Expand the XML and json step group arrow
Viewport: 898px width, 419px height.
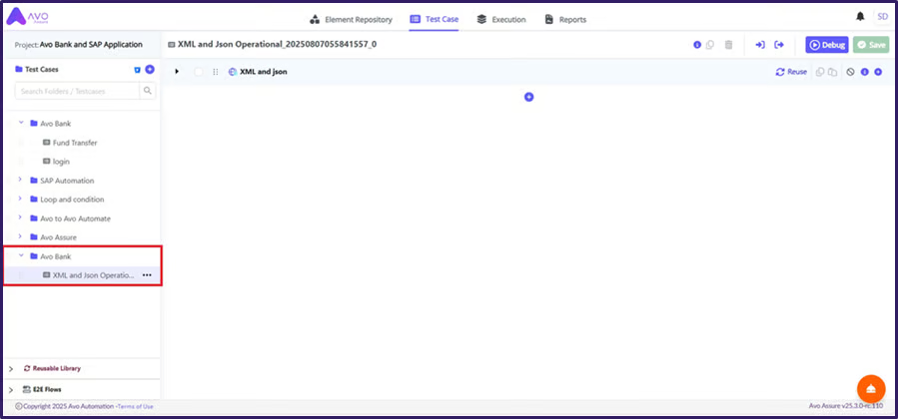[177, 72]
